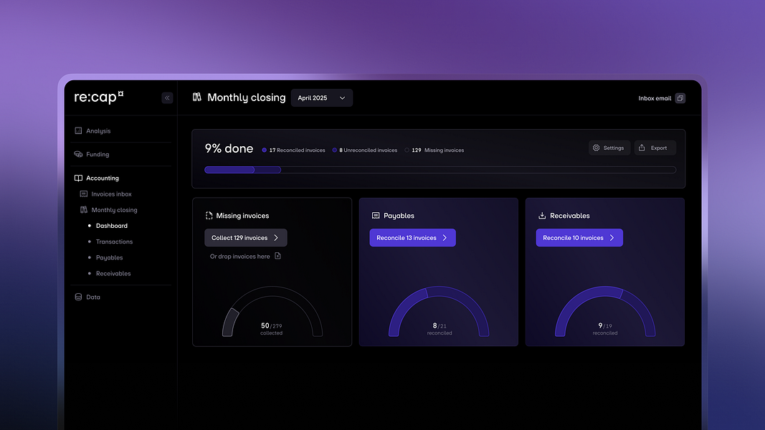
Task: Open the Receivables sidebar sub-item
Action: click(113, 274)
